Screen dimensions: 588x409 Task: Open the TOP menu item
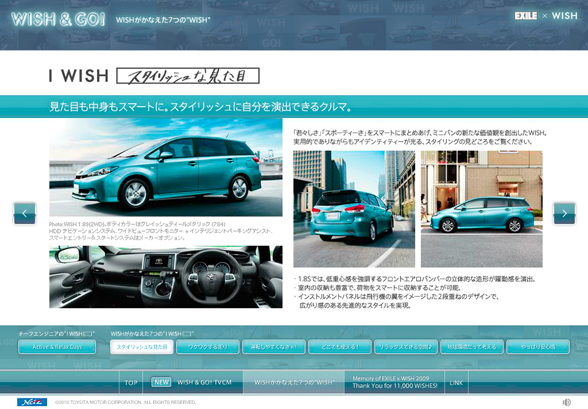(x=131, y=383)
